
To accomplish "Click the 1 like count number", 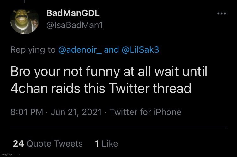I will click(97, 144).
